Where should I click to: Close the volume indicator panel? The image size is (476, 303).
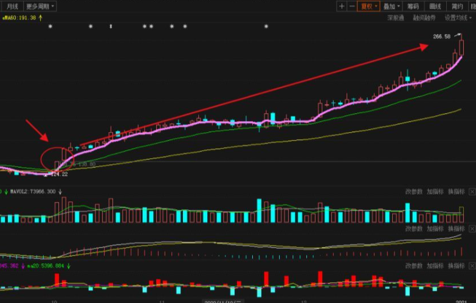click(472, 192)
